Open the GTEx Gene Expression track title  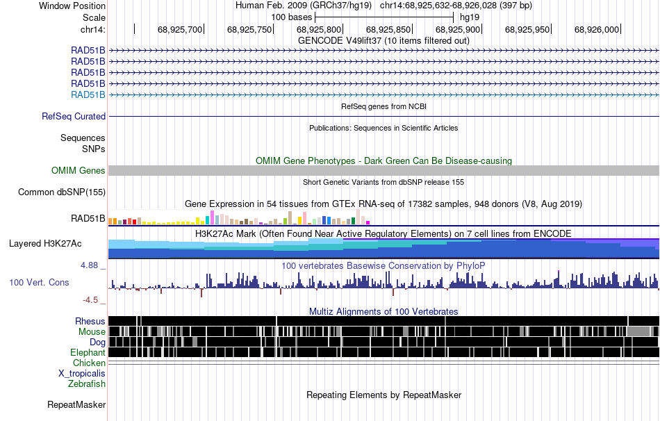(x=383, y=204)
